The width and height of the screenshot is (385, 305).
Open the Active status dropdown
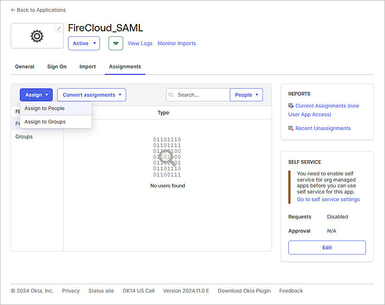[84, 43]
